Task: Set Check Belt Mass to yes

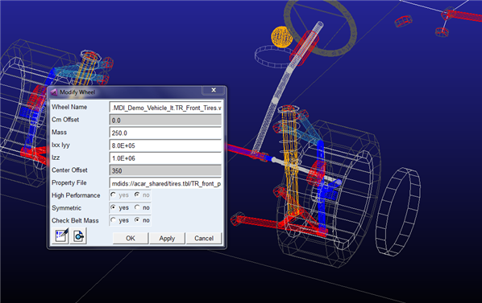Action: pyautogui.click(x=114, y=220)
